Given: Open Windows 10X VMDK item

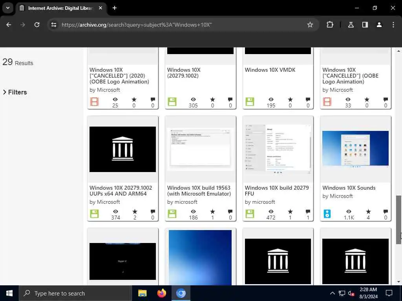Looking at the screenshot, I should [x=270, y=70].
